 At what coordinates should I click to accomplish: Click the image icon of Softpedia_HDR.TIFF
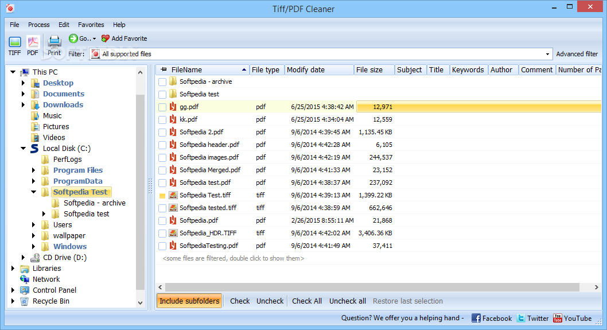[173, 233]
